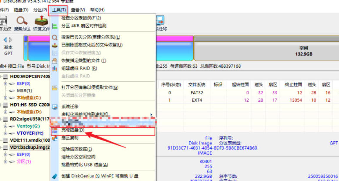The height and width of the screenshot is (181, 339).
Task: Expand the 本地磁盘(C:) tree node
Action: point(5,98)
